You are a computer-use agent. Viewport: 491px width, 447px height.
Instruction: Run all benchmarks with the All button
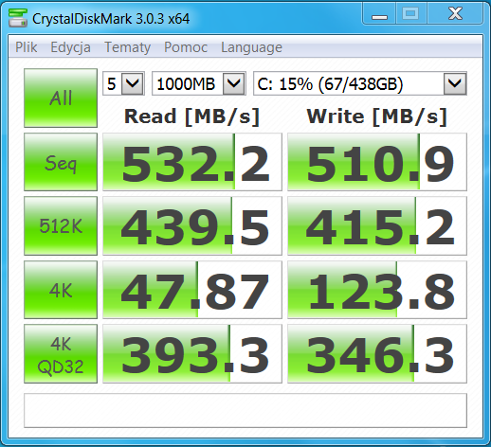(x=61, y=98)
